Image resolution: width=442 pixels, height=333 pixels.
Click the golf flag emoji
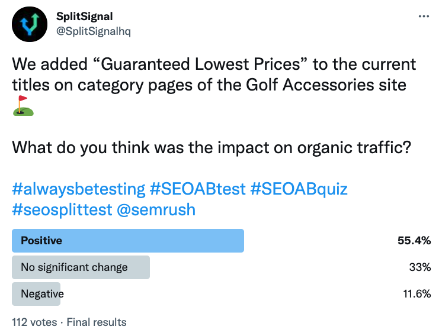23,106
